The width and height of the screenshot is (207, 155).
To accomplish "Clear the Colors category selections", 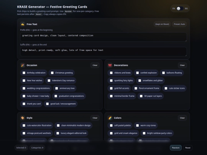I will (182, 118).
